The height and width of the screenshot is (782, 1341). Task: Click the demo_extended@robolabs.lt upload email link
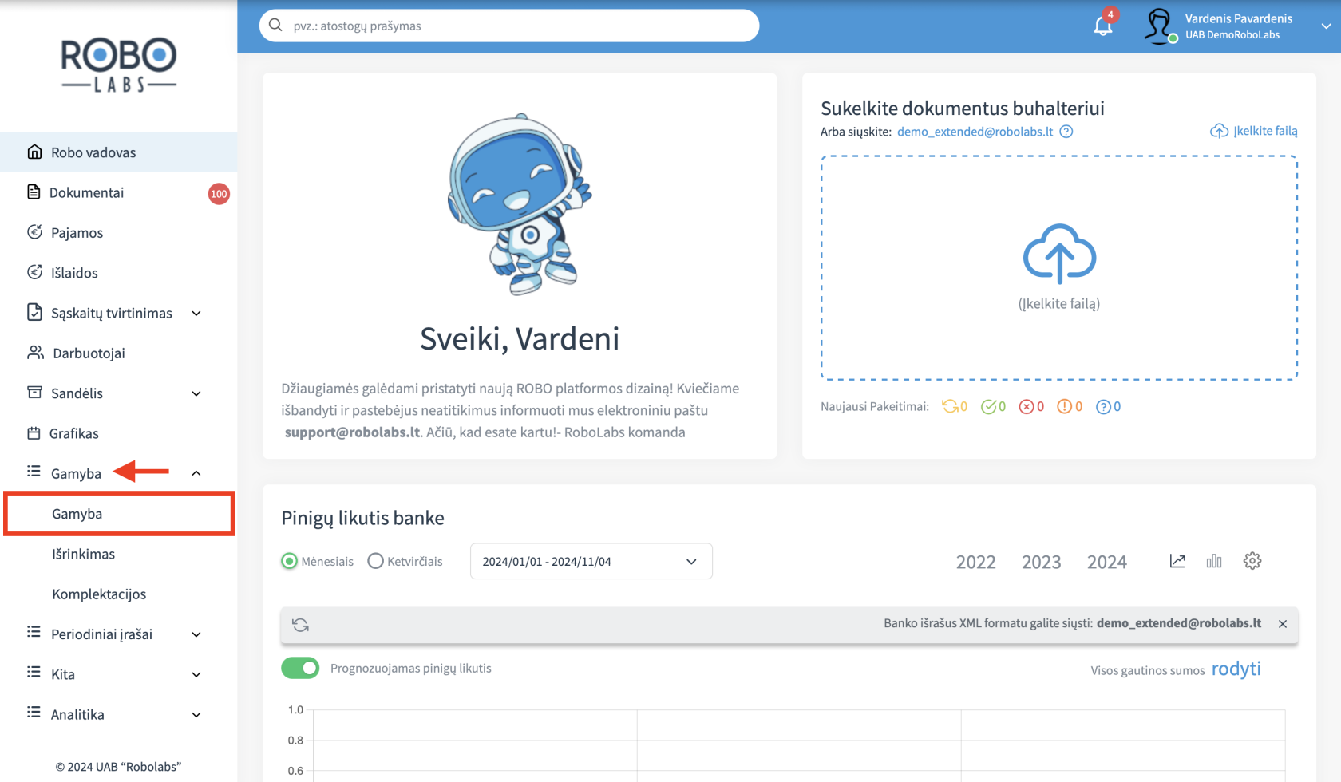[x=975, y=132]
